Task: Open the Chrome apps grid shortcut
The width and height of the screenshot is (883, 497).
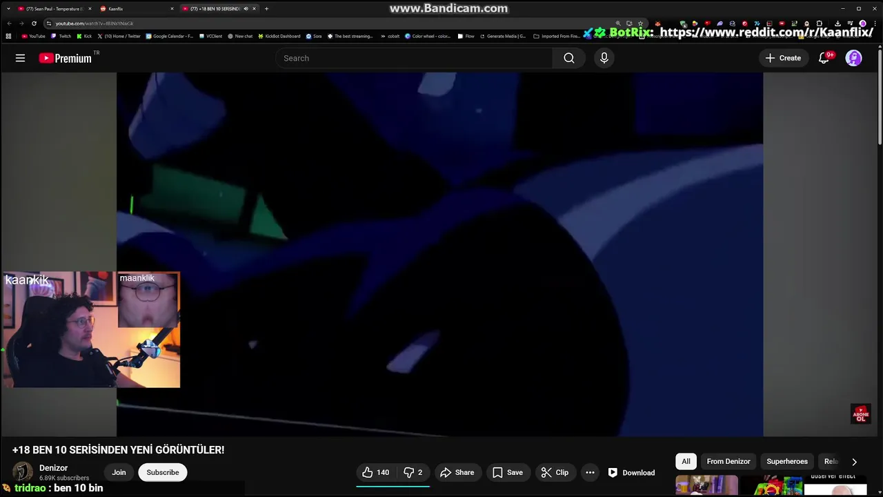Action: click(8, 36)
